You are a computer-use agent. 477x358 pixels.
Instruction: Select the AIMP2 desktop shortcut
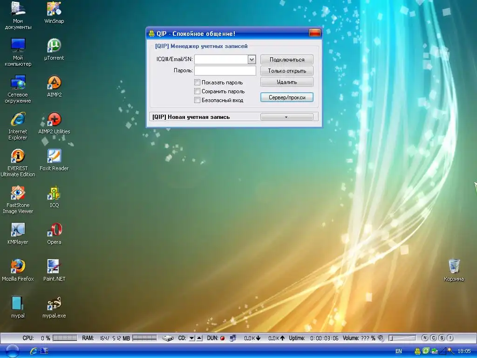[54, 86]
